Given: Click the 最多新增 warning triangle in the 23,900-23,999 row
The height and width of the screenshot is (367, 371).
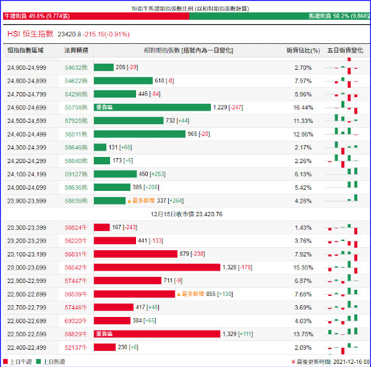Looking at the screenshot, I should click(x=130, y=201).
